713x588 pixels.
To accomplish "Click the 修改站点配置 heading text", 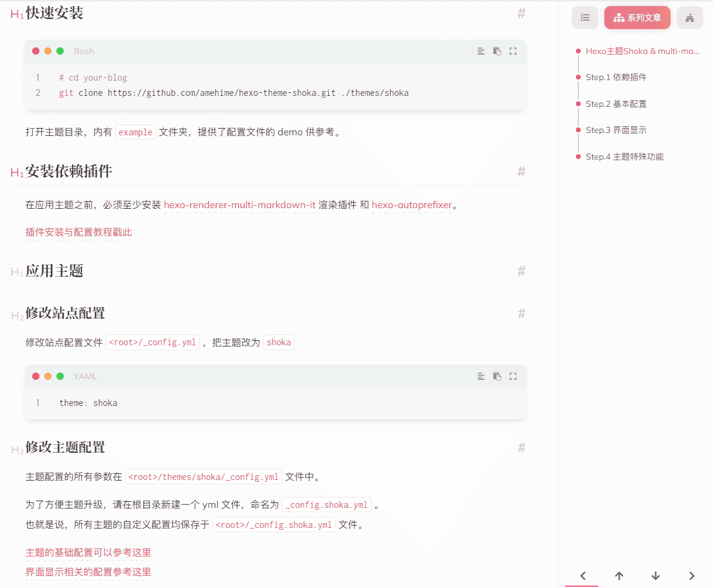I will coord(65,313).
